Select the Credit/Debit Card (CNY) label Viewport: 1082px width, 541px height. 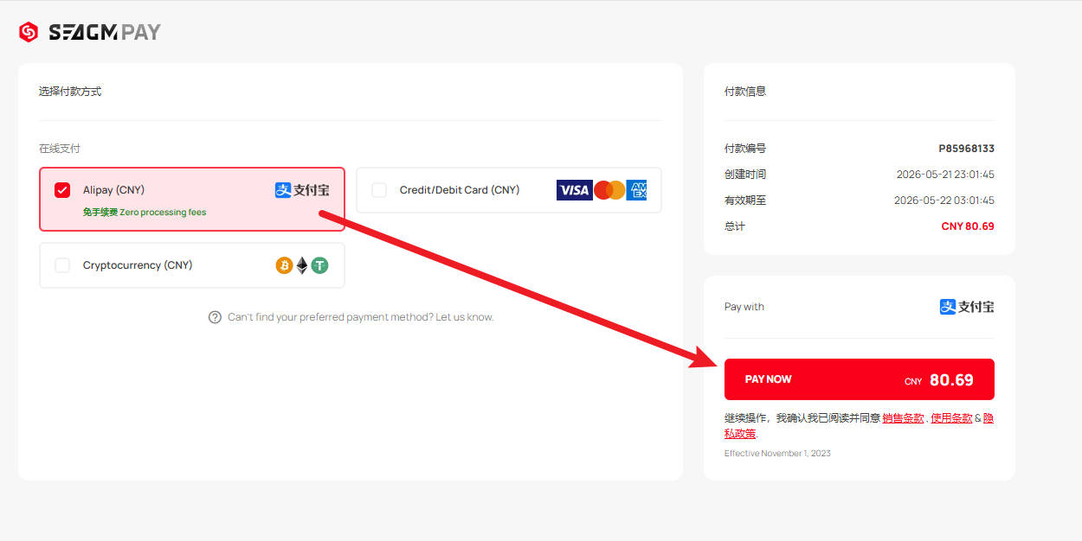pyautogui.click(x=460, y=190)
